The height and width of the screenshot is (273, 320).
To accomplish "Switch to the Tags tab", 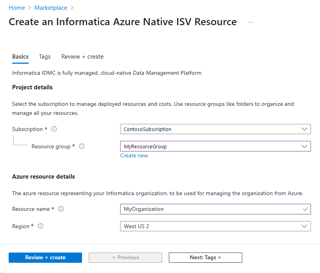I will pyautogui.click(x=44, y=57).
